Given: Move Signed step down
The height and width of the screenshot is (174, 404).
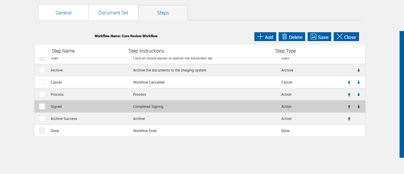Looking at the screenshot, I should [358, 107].
